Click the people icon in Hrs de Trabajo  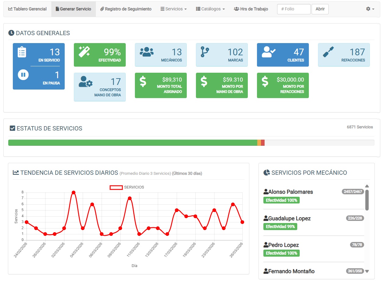coord(237,9)
